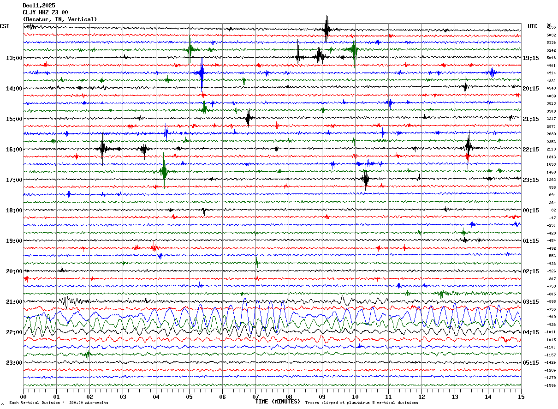Click the large black burst on the top trace
558x409 pixels.
[326, 29]
